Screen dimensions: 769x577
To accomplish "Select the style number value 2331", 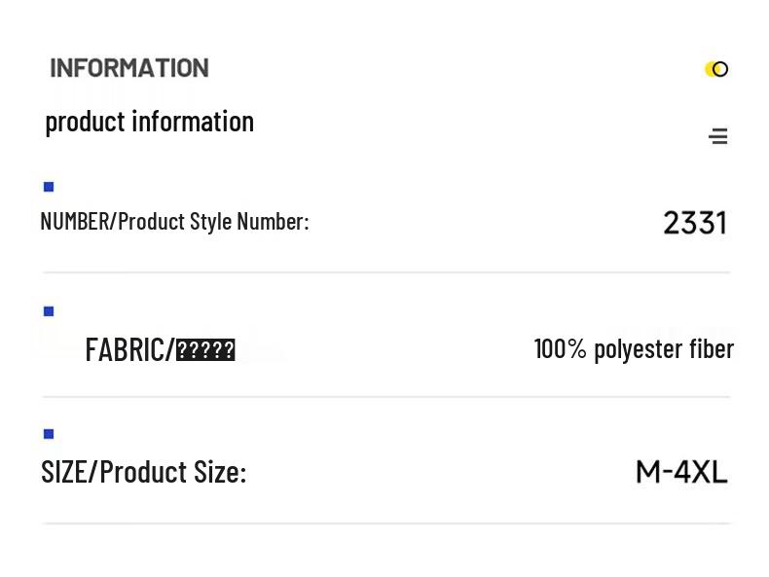I will click(x=695, y=223).
